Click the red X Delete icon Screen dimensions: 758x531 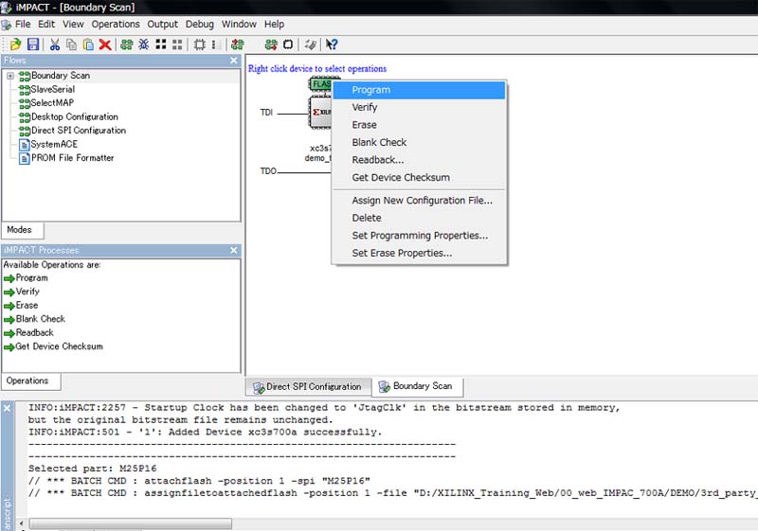coord(105,44)
